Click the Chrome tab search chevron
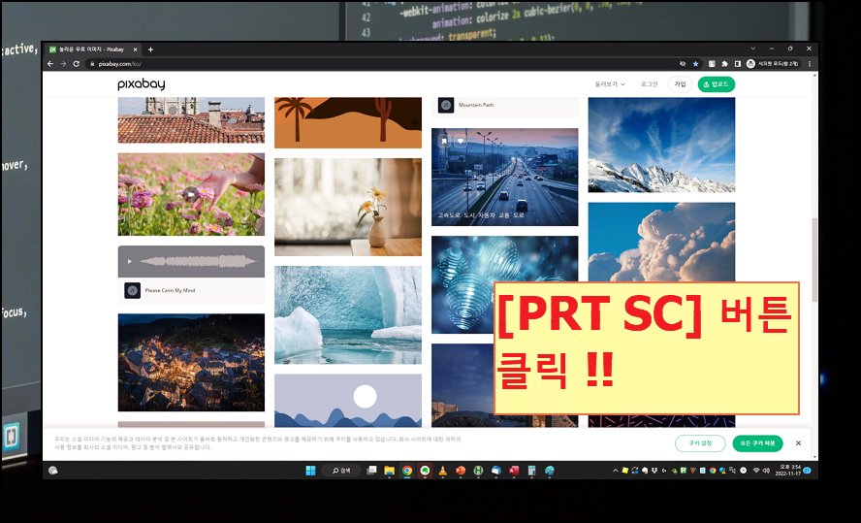Image resolution: width=861 pixels, height=523 pixels. pyautogui.click(x=752, y=49)
